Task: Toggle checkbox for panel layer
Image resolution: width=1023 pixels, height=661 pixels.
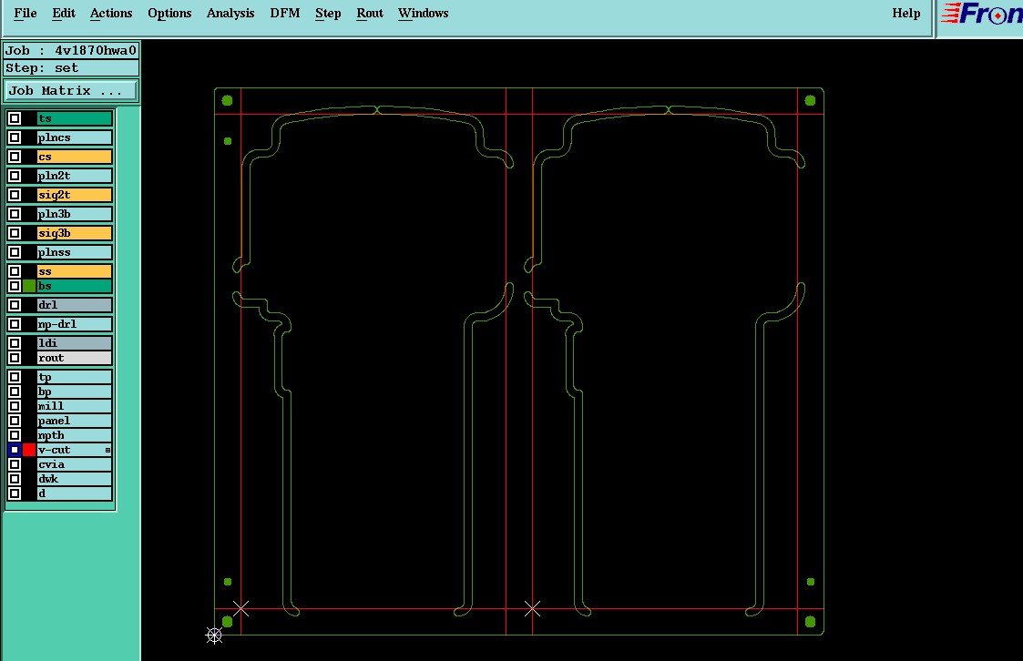Action: click(15, 421)
